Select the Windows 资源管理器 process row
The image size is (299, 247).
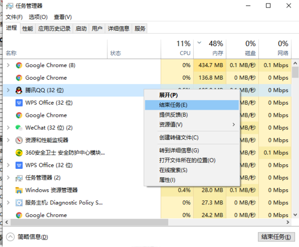click(x=147, y=190)
